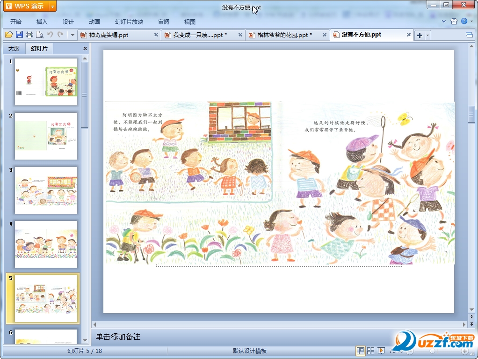Screen dimensions: 478x359
Task: Add a new document tab with plus button
Action: (x=420, y=35)
